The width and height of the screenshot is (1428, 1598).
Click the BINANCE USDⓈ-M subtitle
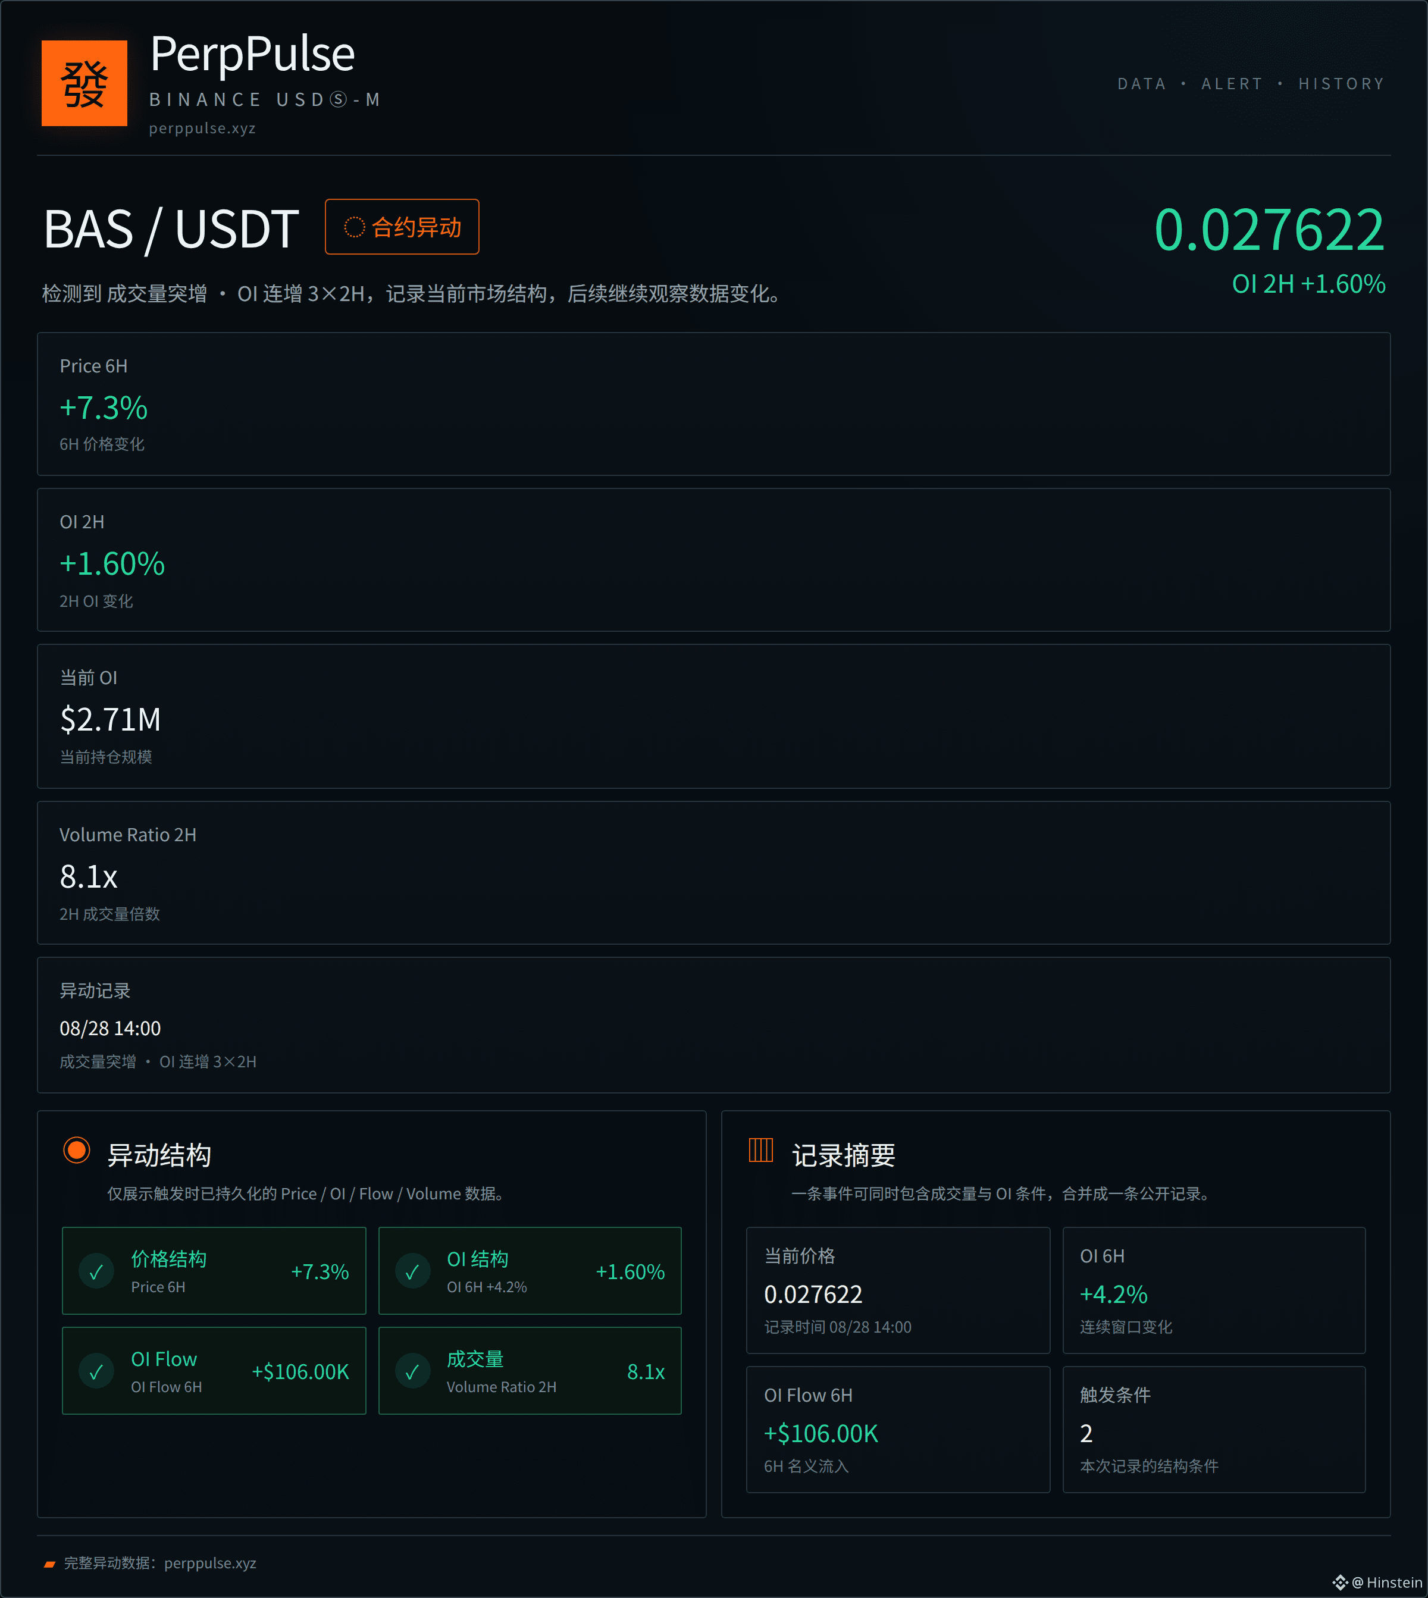click(x=264, y=99)
